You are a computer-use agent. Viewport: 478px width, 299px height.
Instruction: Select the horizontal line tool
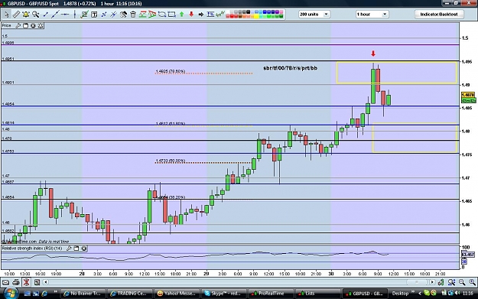(65, 15)
